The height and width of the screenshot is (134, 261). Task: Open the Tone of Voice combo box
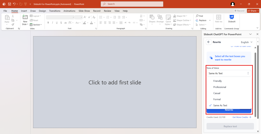click(x=229, y=73)
